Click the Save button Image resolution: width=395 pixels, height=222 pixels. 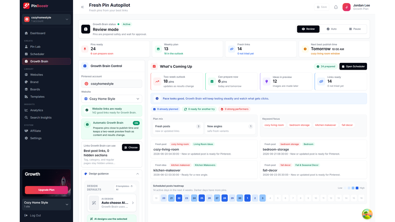point(322,7)
